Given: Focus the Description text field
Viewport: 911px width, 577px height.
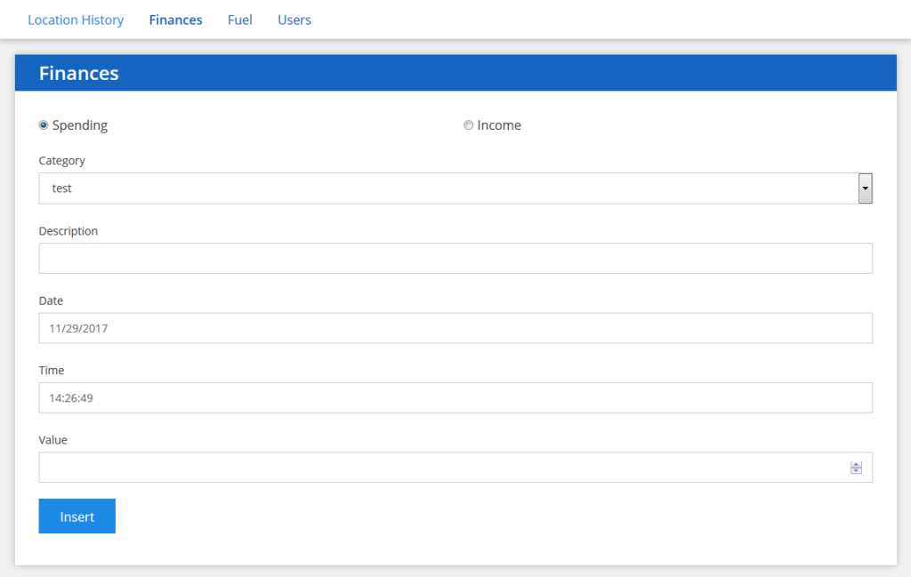Looking at the screenshot, I should pyautogui.click(x=455, y=259).
